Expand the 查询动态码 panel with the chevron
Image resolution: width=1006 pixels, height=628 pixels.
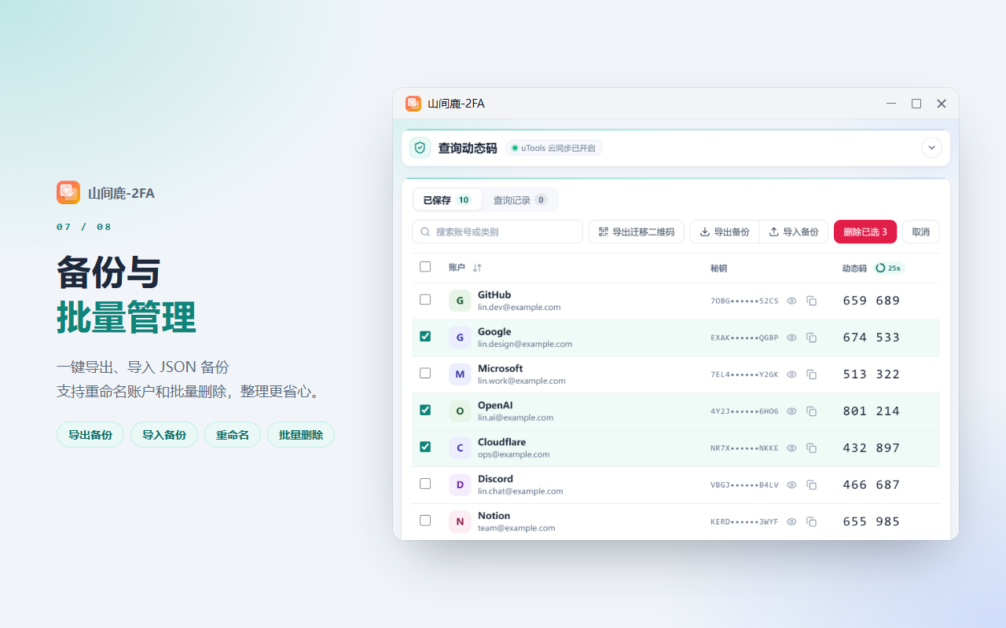[x=931, y=148]
